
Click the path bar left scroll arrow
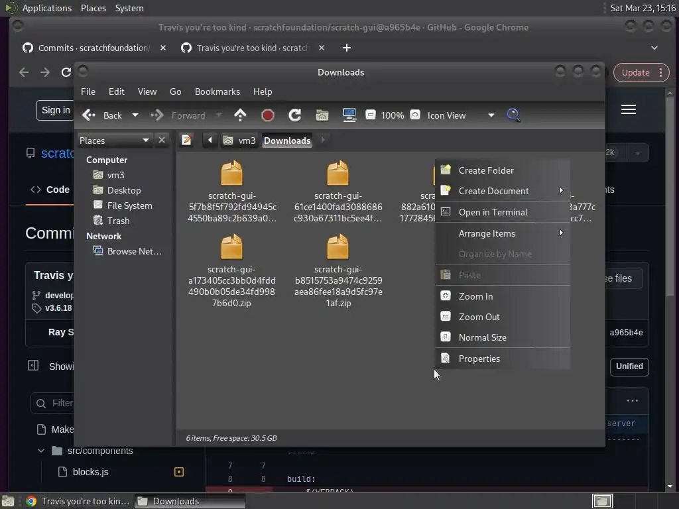coord(210,141)
